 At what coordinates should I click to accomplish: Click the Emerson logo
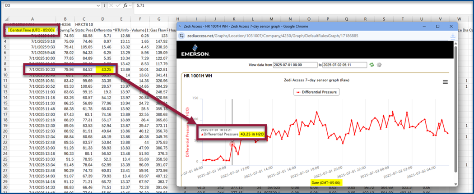(195, 50)
